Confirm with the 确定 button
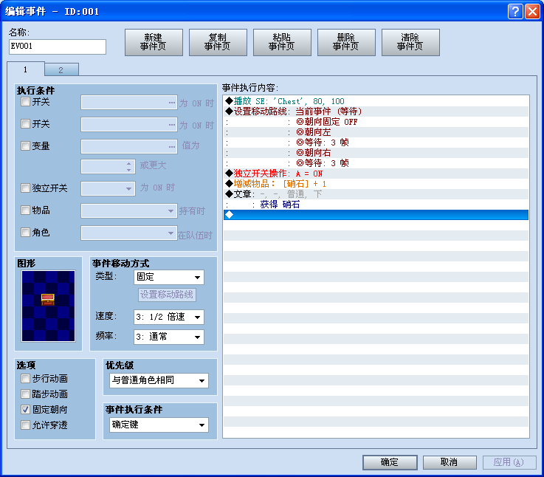This screenshot has height=477, width=544. 390,462
